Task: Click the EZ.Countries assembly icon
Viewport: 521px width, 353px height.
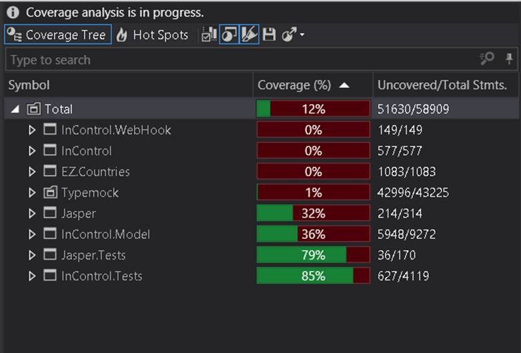Action: 50,171
